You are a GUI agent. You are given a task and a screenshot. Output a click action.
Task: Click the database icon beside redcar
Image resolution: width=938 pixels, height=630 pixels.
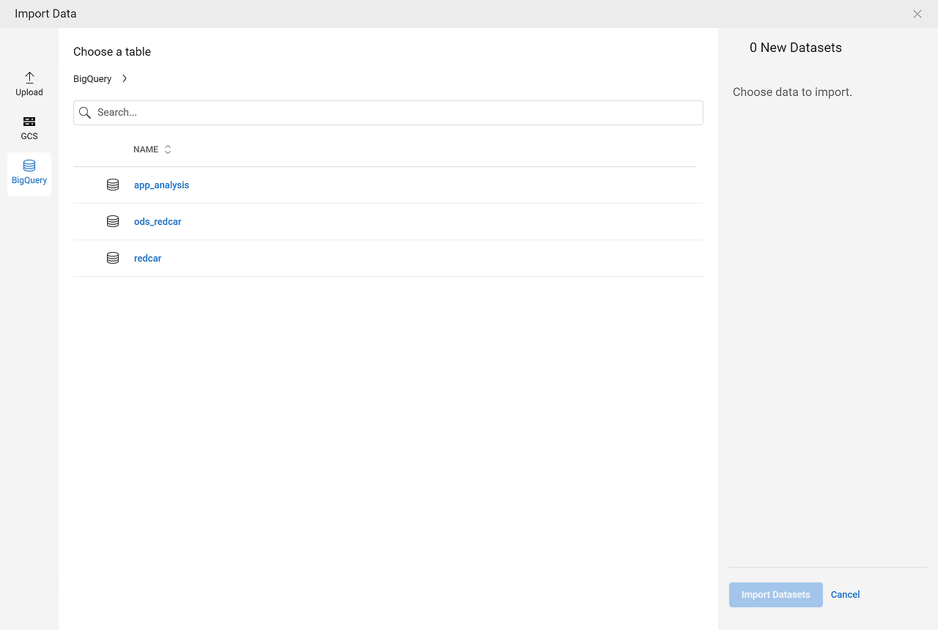pos(113,258)
